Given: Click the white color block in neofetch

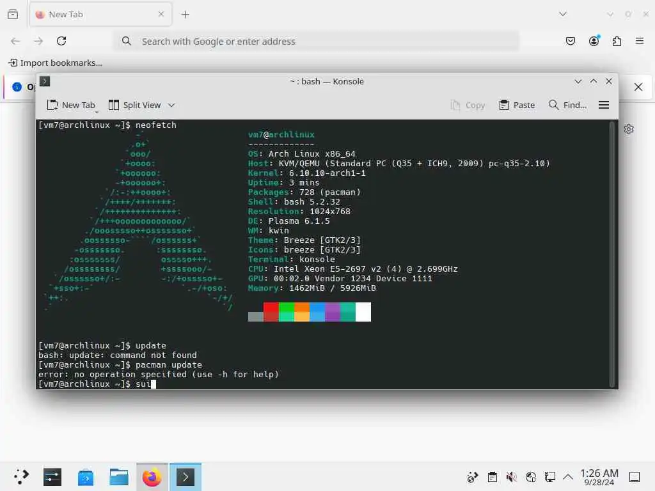Looking at the screenshot, I should pyautogui.click(x=363, y=312).
